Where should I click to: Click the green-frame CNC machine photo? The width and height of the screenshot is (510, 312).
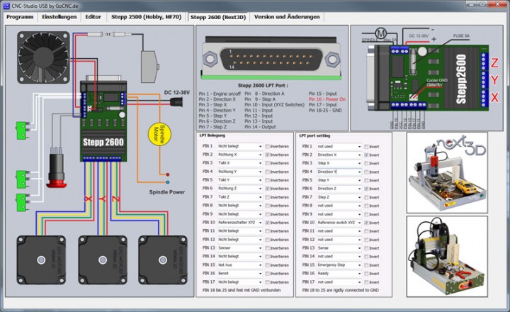pos(447,256)
